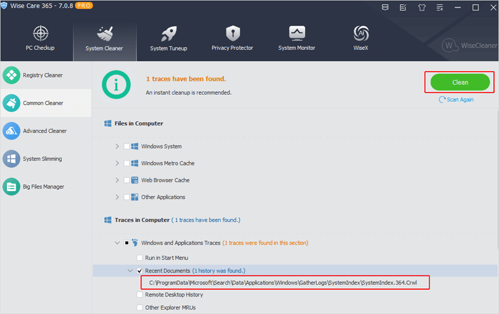Click the Scan Again link

(460, 100)
